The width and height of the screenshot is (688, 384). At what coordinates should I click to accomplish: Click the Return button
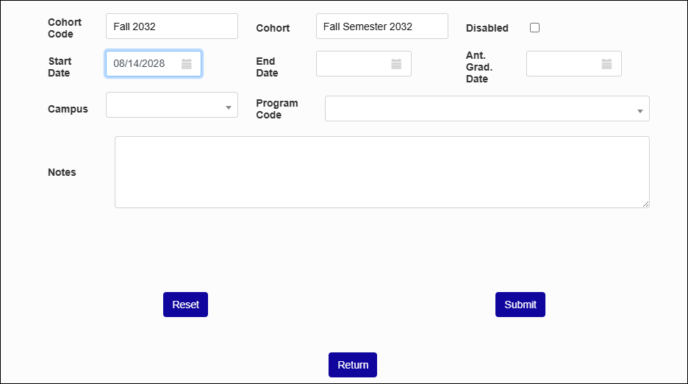(353, 365)
